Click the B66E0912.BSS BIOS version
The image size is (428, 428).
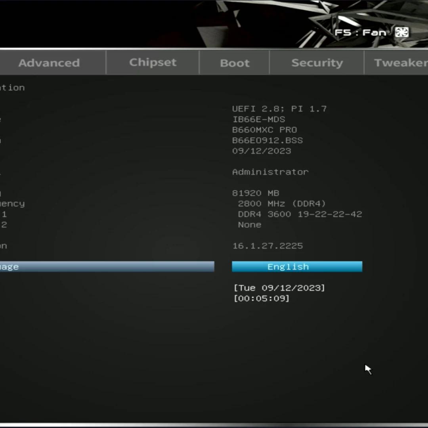(267, 140)
